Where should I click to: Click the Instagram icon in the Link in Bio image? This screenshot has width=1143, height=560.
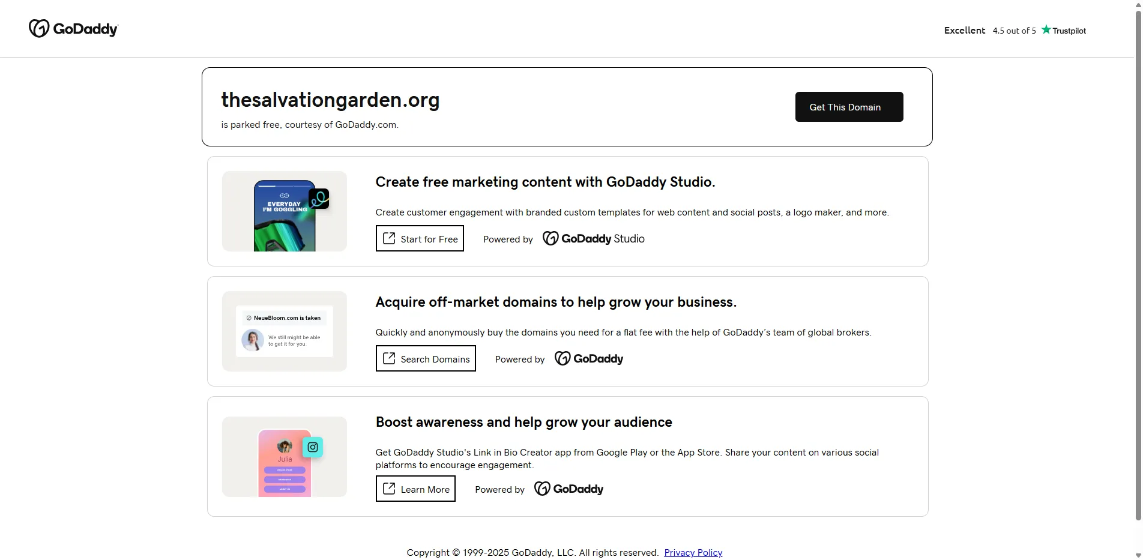(x=312, y=447)
